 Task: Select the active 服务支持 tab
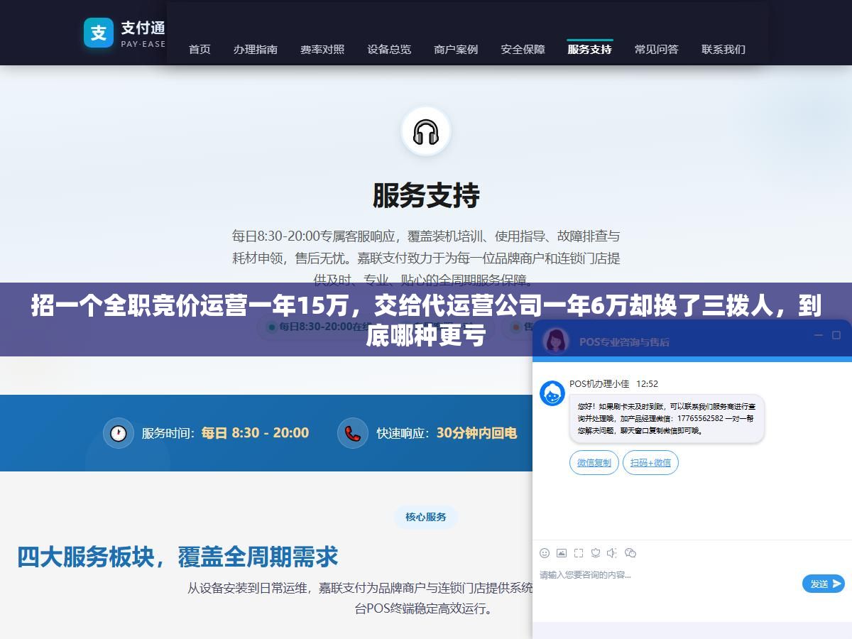pyautogui.click(x=590, y=49)
